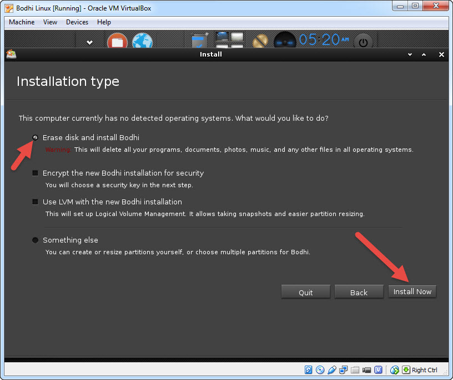The width and height of the screenshot is (453, 380).
Task: Click the Right Ctrl host key label
Action: [424, 370]
